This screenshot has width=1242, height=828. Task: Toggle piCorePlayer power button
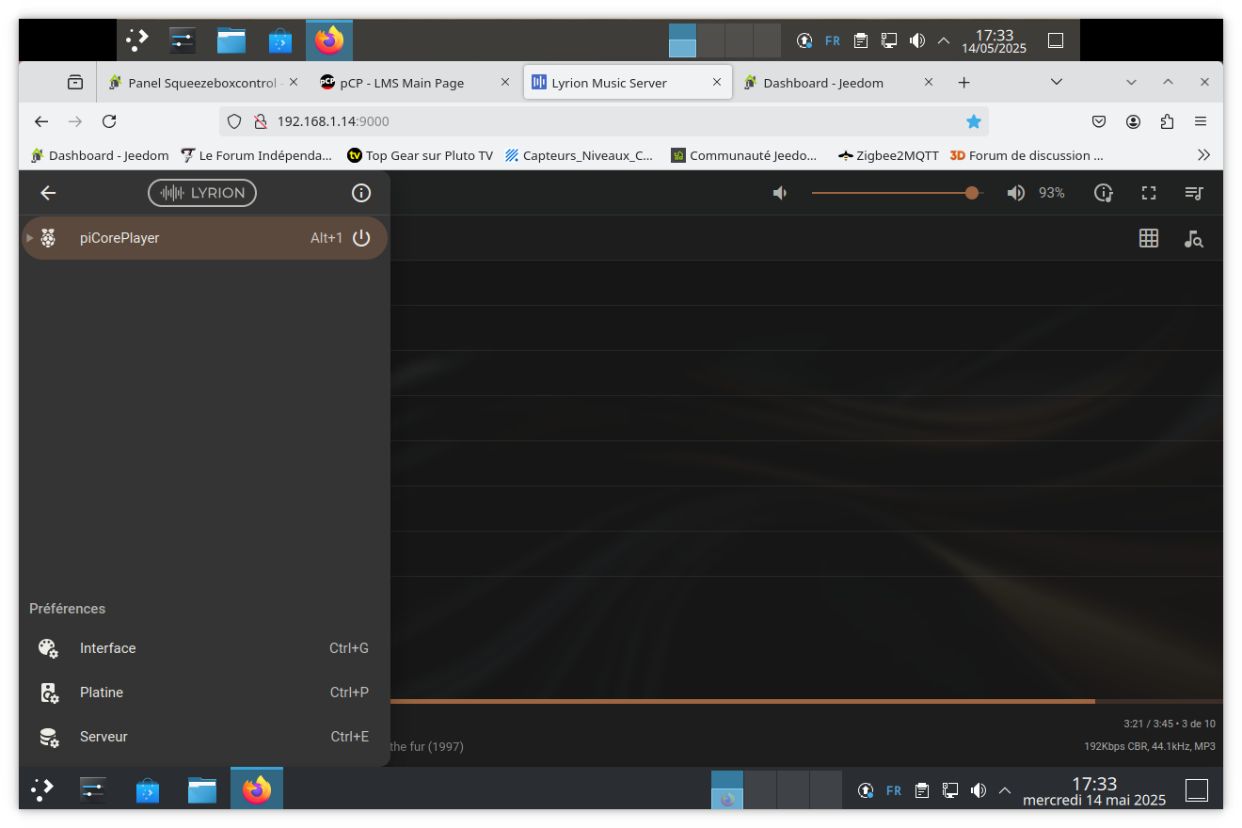(361, 238)
